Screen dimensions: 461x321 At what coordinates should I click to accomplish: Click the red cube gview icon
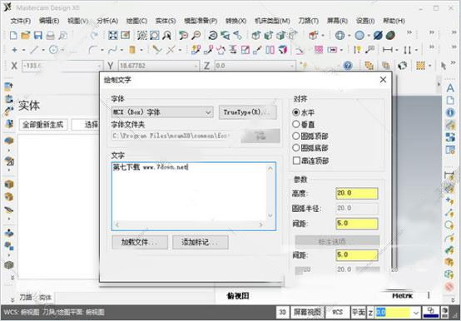314,35
